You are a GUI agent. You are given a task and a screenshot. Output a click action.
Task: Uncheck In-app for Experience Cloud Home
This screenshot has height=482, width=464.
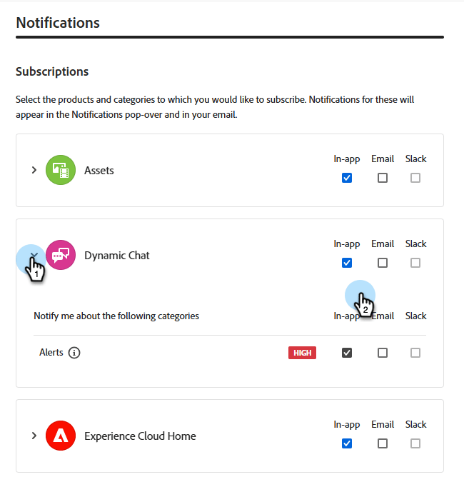(x=347, y=443)
